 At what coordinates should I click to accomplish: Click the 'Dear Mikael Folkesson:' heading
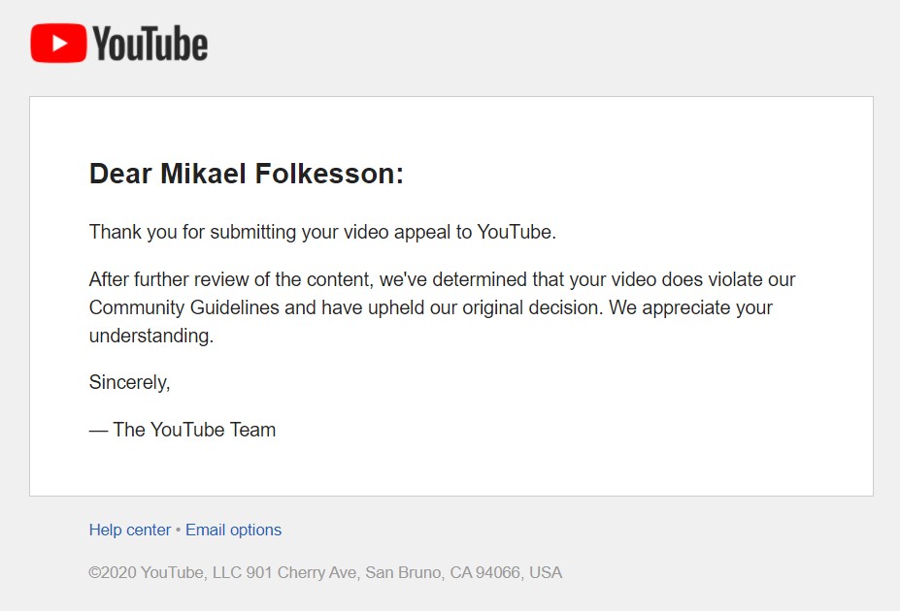246,175
